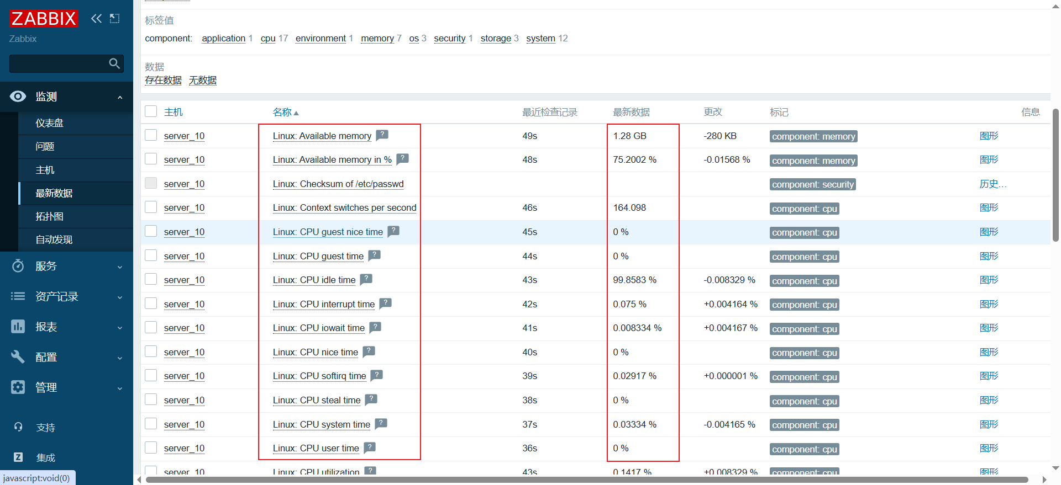Screen dimensions: 1061x485
Task: Expand the 配置 configuration menu
Action: click(x=66, y=357)
